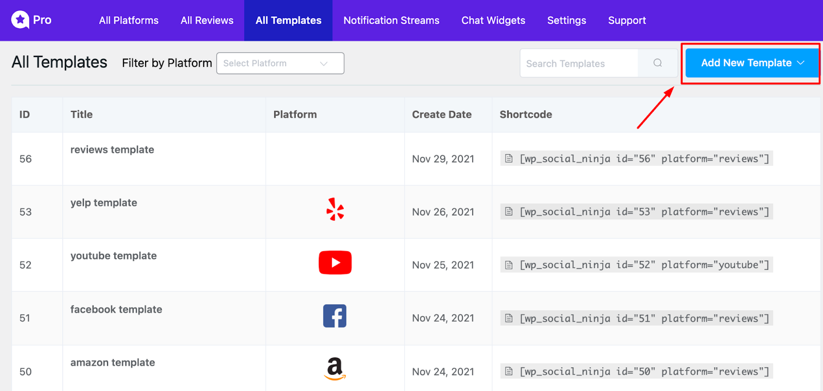Copy shortcode icon for template 53

[509, 212]
